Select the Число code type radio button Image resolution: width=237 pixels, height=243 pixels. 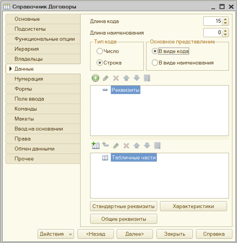(x=100, y=51)
